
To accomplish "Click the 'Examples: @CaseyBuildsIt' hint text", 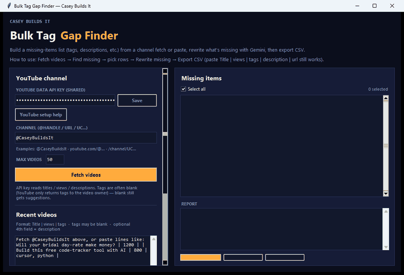I will 76,149.
